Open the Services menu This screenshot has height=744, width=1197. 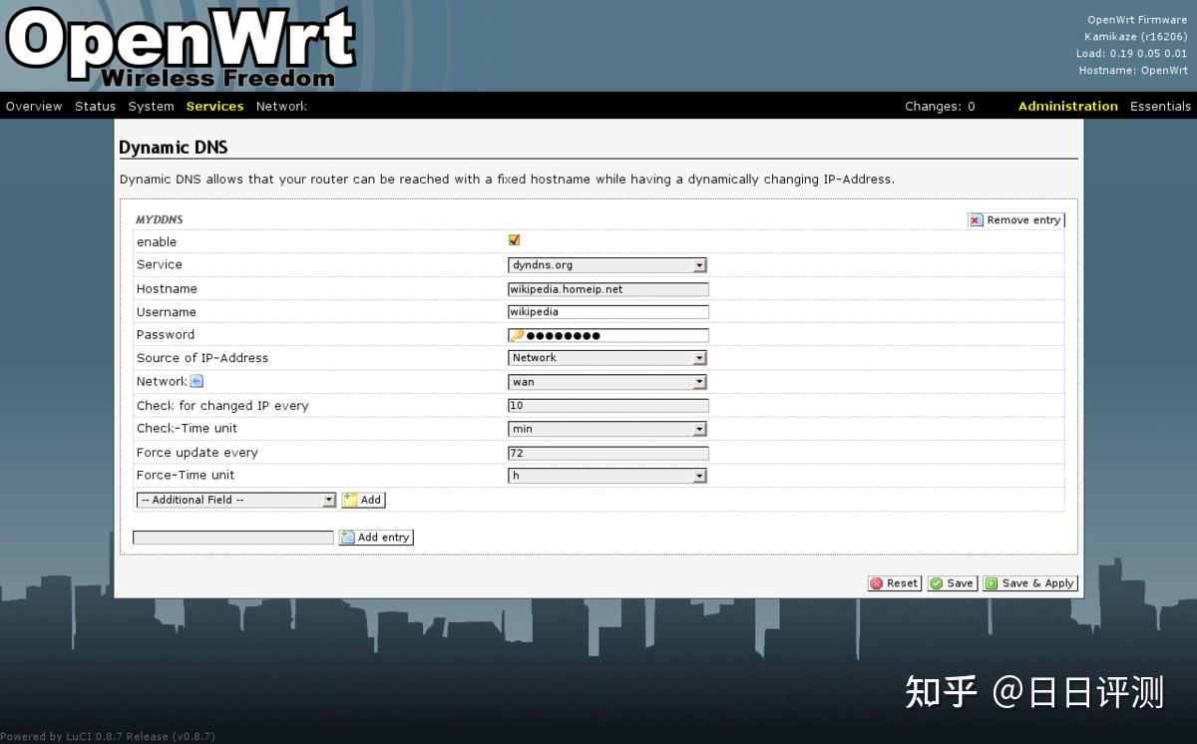(214, 106)
